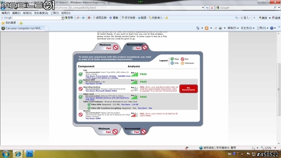Open the Google toolbar wrench settings icon
The width and height of the screenshot is (281, 158).
click(237, 18)
